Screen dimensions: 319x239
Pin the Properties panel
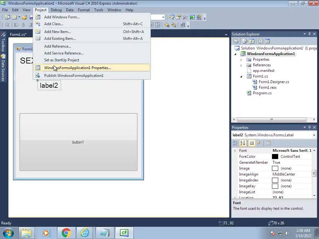[x=309, y=127]
